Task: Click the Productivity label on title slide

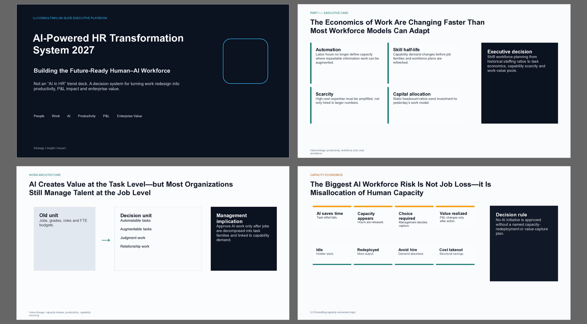Action: coord(87,116)
